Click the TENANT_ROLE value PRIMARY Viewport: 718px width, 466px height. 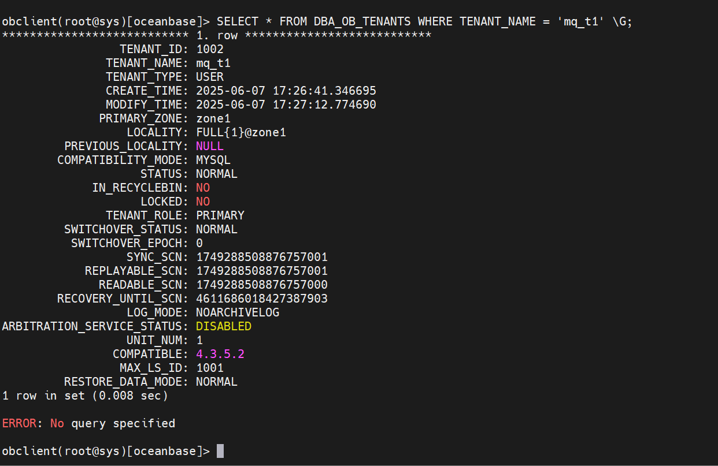pos(220,215)
